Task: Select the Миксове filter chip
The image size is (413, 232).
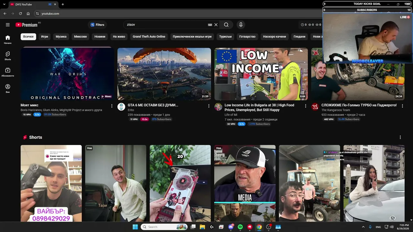Action: coord(80,37)
